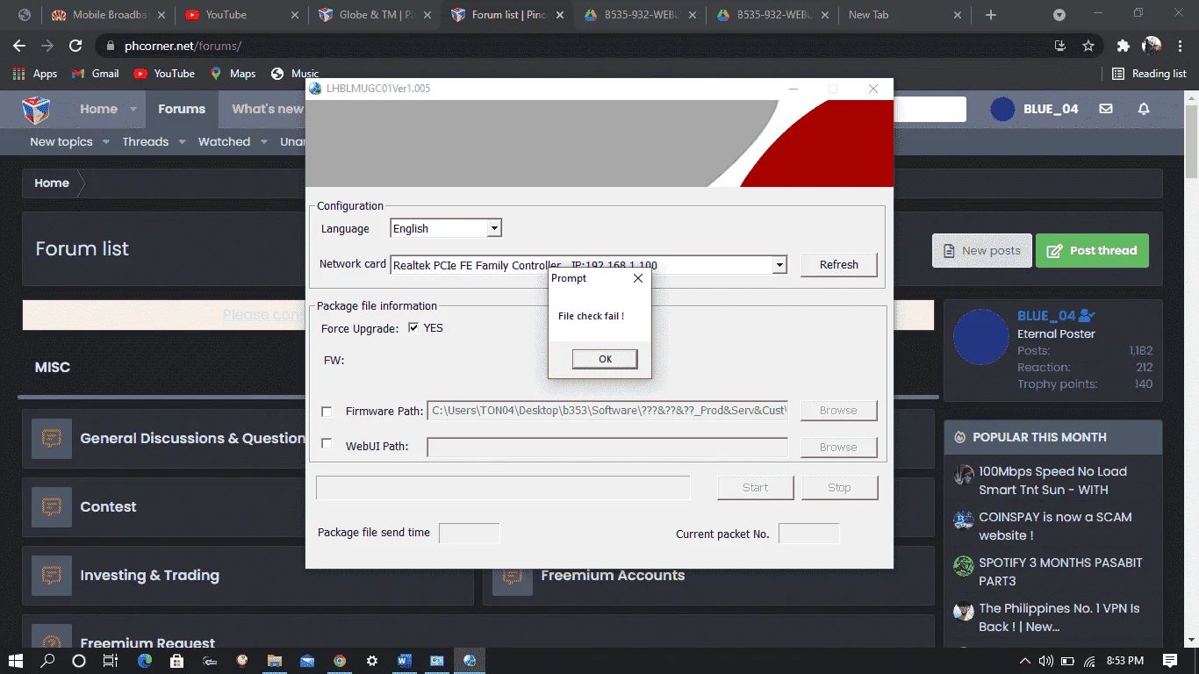Open the Chrome profile avatar
The width and height of the screenshot is (1199, 674).
click(x=1152, y=46)
